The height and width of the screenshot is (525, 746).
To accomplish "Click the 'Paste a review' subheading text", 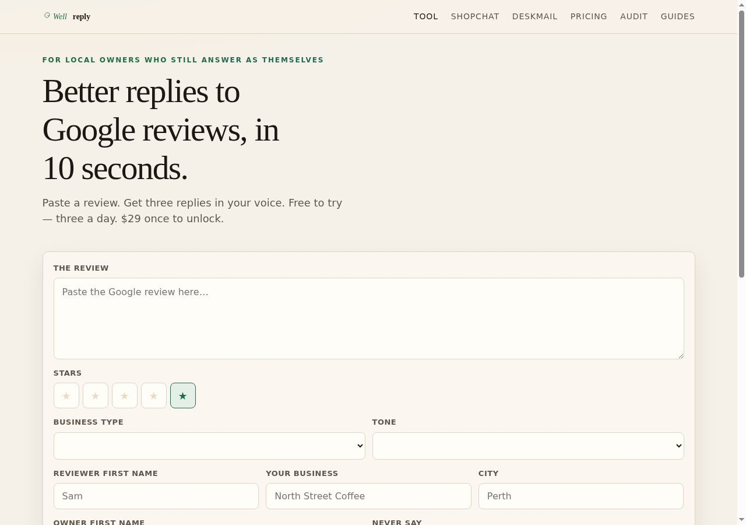I will (192, 211).
